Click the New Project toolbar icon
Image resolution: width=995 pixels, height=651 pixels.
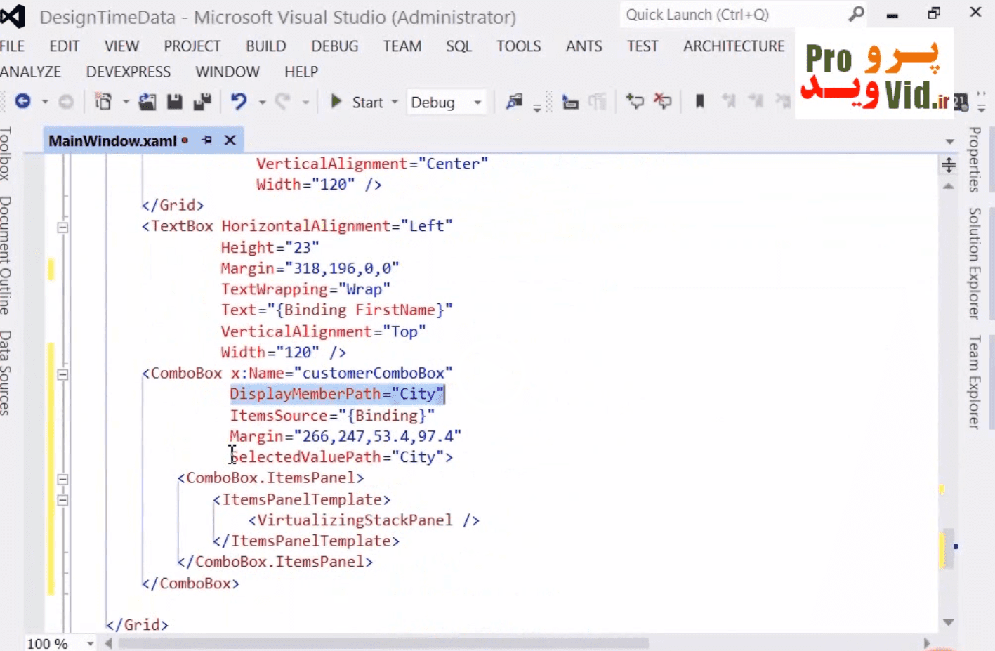[x=103, y=102]
